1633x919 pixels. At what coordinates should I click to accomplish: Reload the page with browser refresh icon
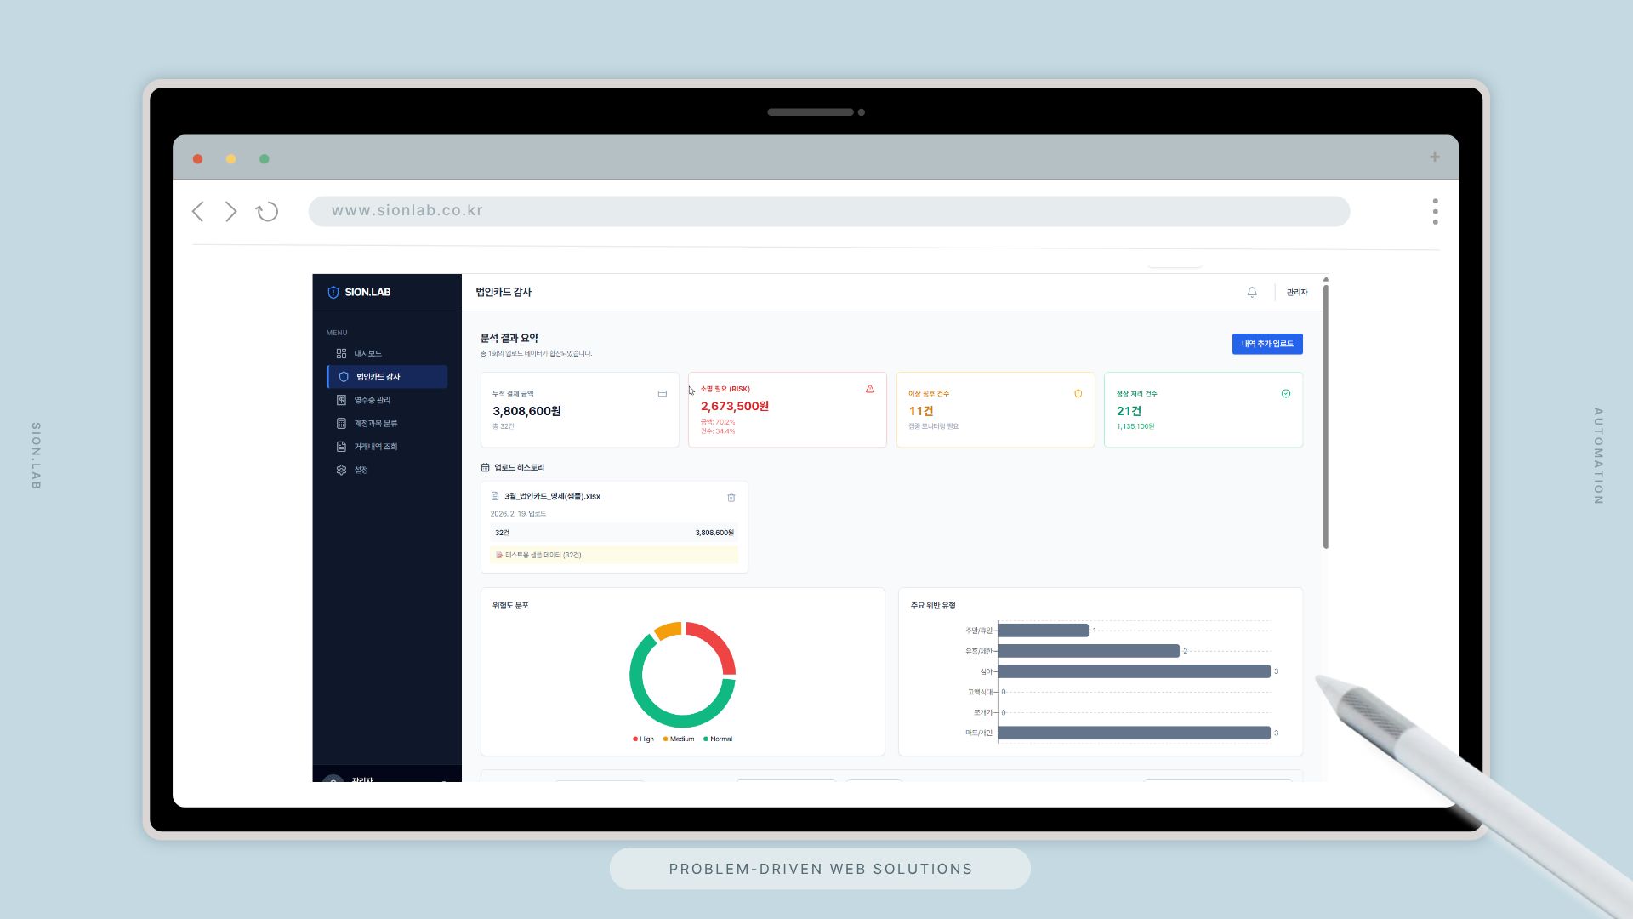[x=267, y=212]
